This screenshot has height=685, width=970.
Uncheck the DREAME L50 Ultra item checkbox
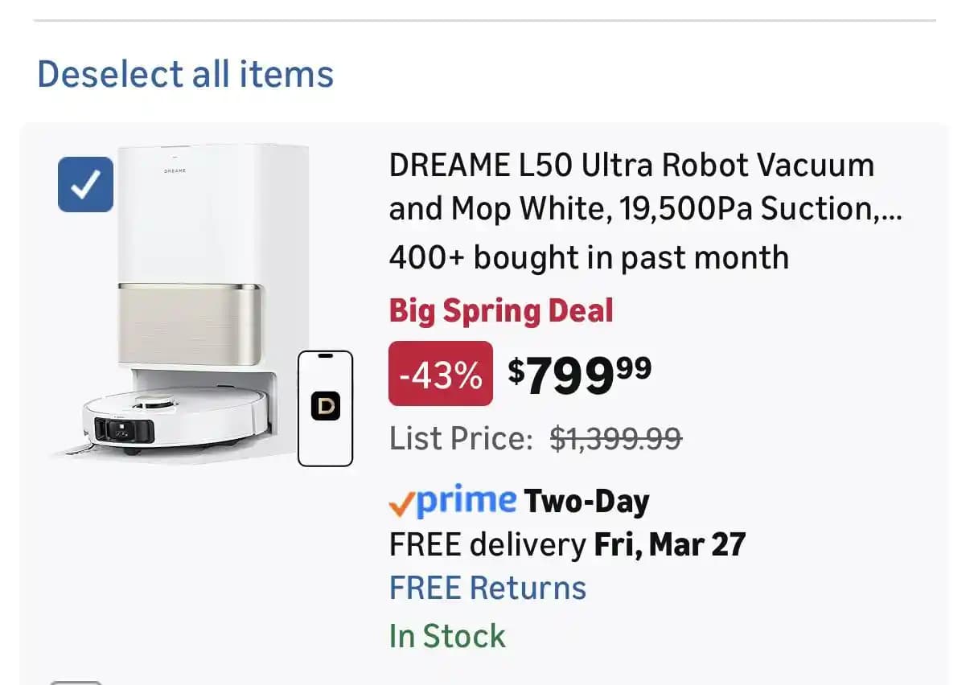pos(85,185)
